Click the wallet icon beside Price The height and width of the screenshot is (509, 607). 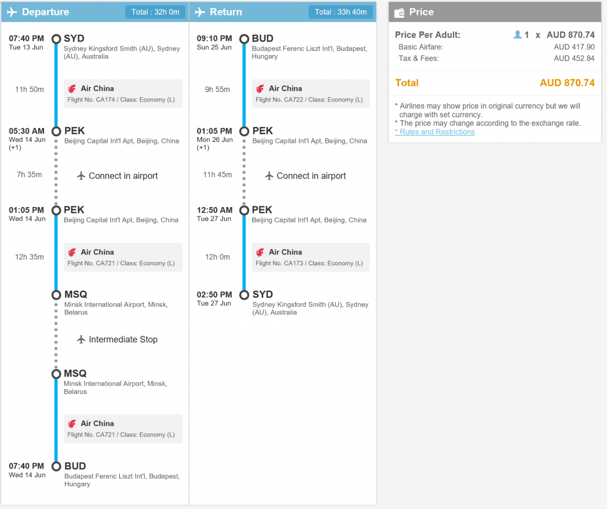[399, 12]
